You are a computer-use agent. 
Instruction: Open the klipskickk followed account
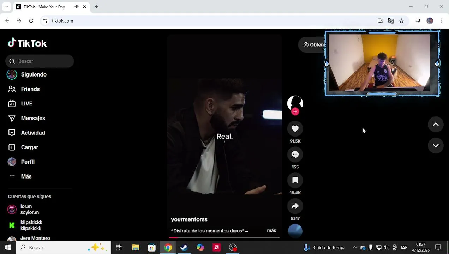pyautogui.click(x=25, y=225)
